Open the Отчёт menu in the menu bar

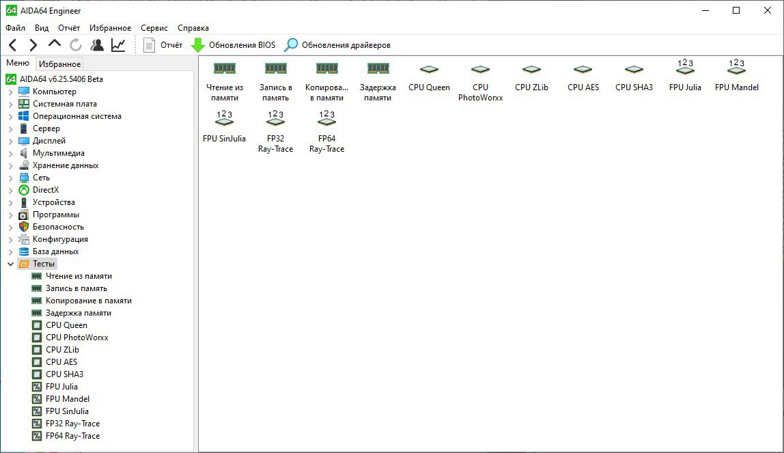click(69, 28)
